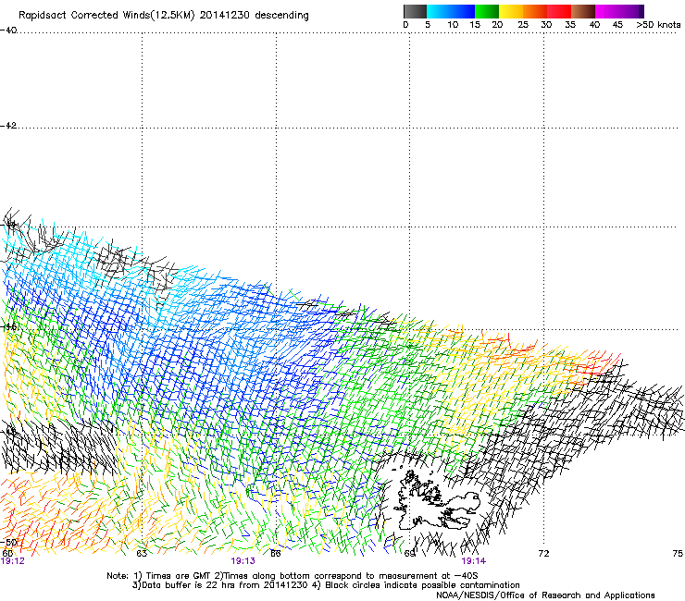Screen dimensions: 685x601
Task: Click the 'Times are GMT' note line
Action: coord(293,576)
